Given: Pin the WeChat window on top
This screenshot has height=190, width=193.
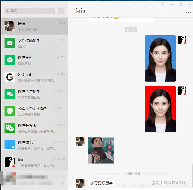Looking at the screenshot, I should click(x=163, y=5).
